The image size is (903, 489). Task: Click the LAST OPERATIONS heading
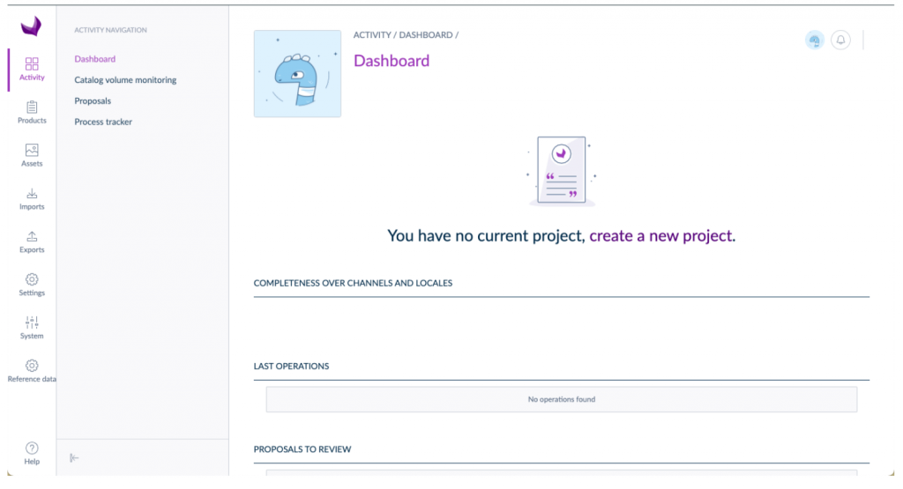(291, 367)
